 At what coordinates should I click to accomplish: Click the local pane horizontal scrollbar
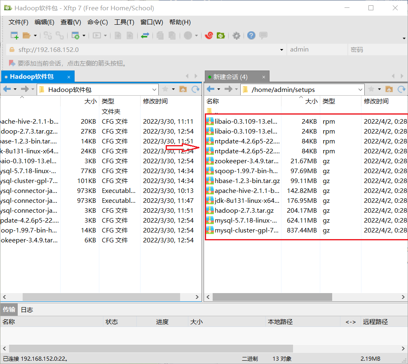click(x=101, y=297)
